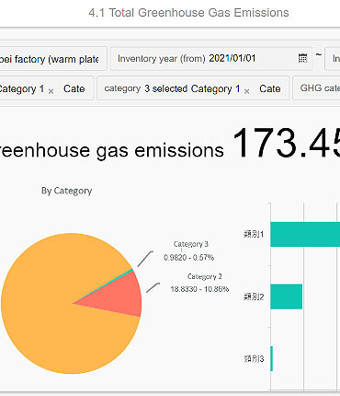Screen dimensions: 340x396
Task: Click the 173.45 total emissions value
Action: pyautogui.click(x=287, y=143)
